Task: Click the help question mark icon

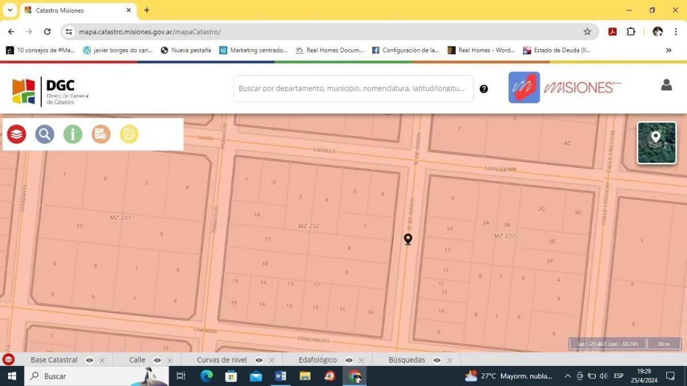Action: coord(484,89)
